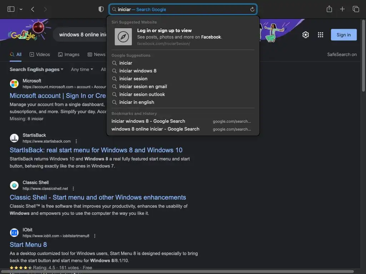Open the Microsoft account result link
Viewport: 366px width, 274px height.
[x=58, y=96]
